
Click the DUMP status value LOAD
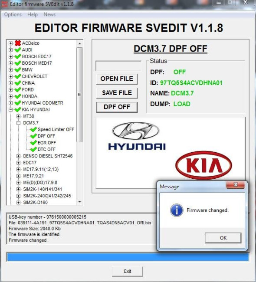tap(182, 104)
